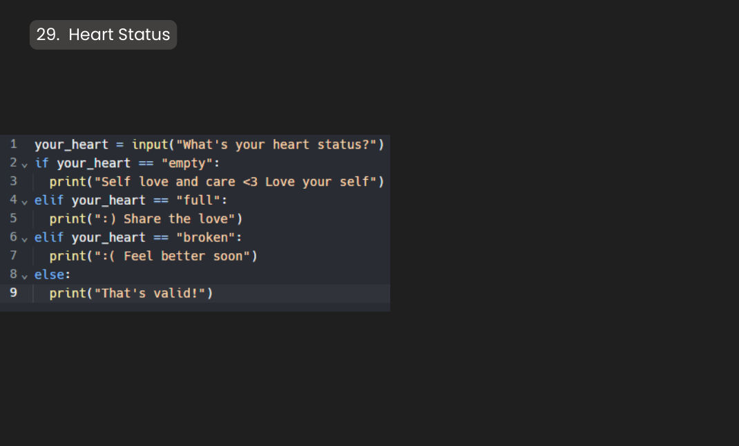This screenshot has height=446, width=739.
Task: Click the "That's valid!" string
Action: [x=153, y=293]
